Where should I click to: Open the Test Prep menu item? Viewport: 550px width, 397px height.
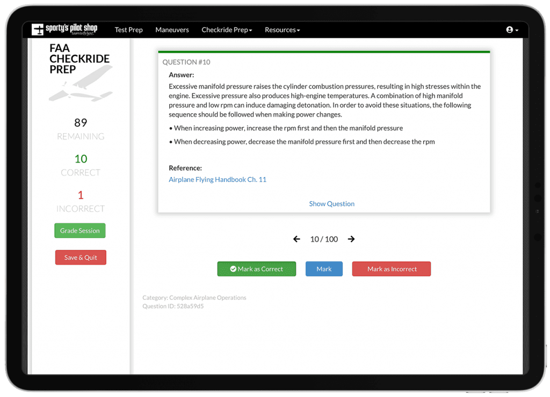128,30
